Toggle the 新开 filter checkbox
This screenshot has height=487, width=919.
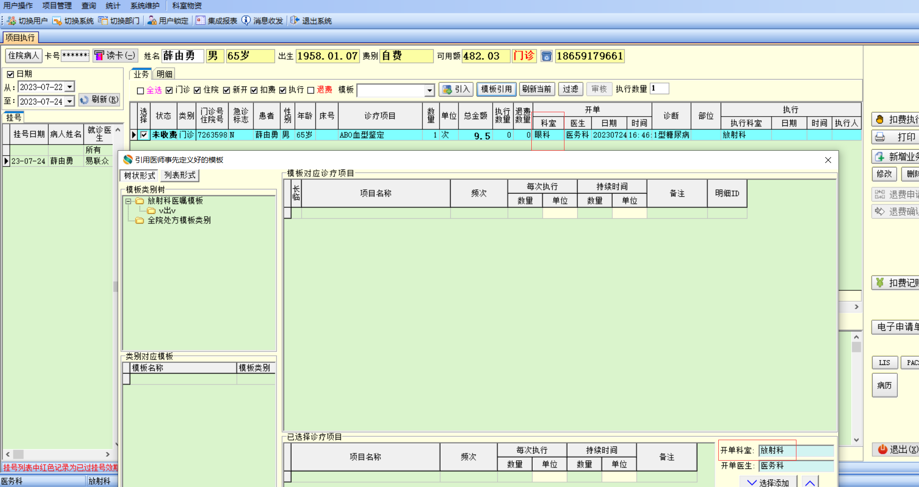coord(227,90)
